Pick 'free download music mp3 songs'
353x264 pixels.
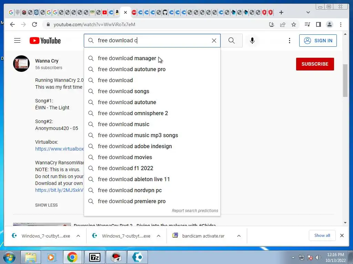(x=152, y=135)
